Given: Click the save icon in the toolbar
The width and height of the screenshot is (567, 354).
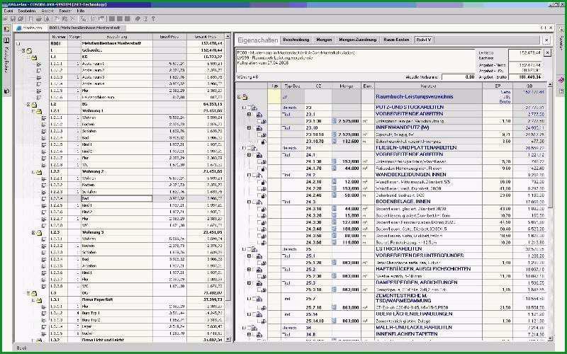Looking at the screenshot, I should 13,19.
